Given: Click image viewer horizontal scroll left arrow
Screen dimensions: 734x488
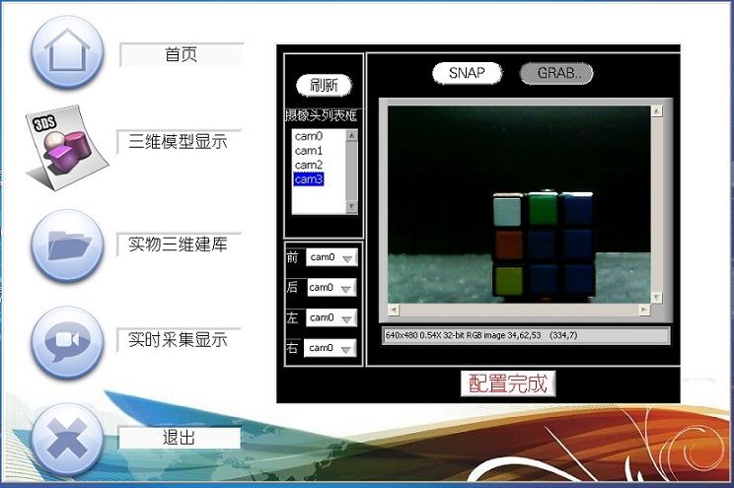Looking at the screenshot, I should point(394,310).
